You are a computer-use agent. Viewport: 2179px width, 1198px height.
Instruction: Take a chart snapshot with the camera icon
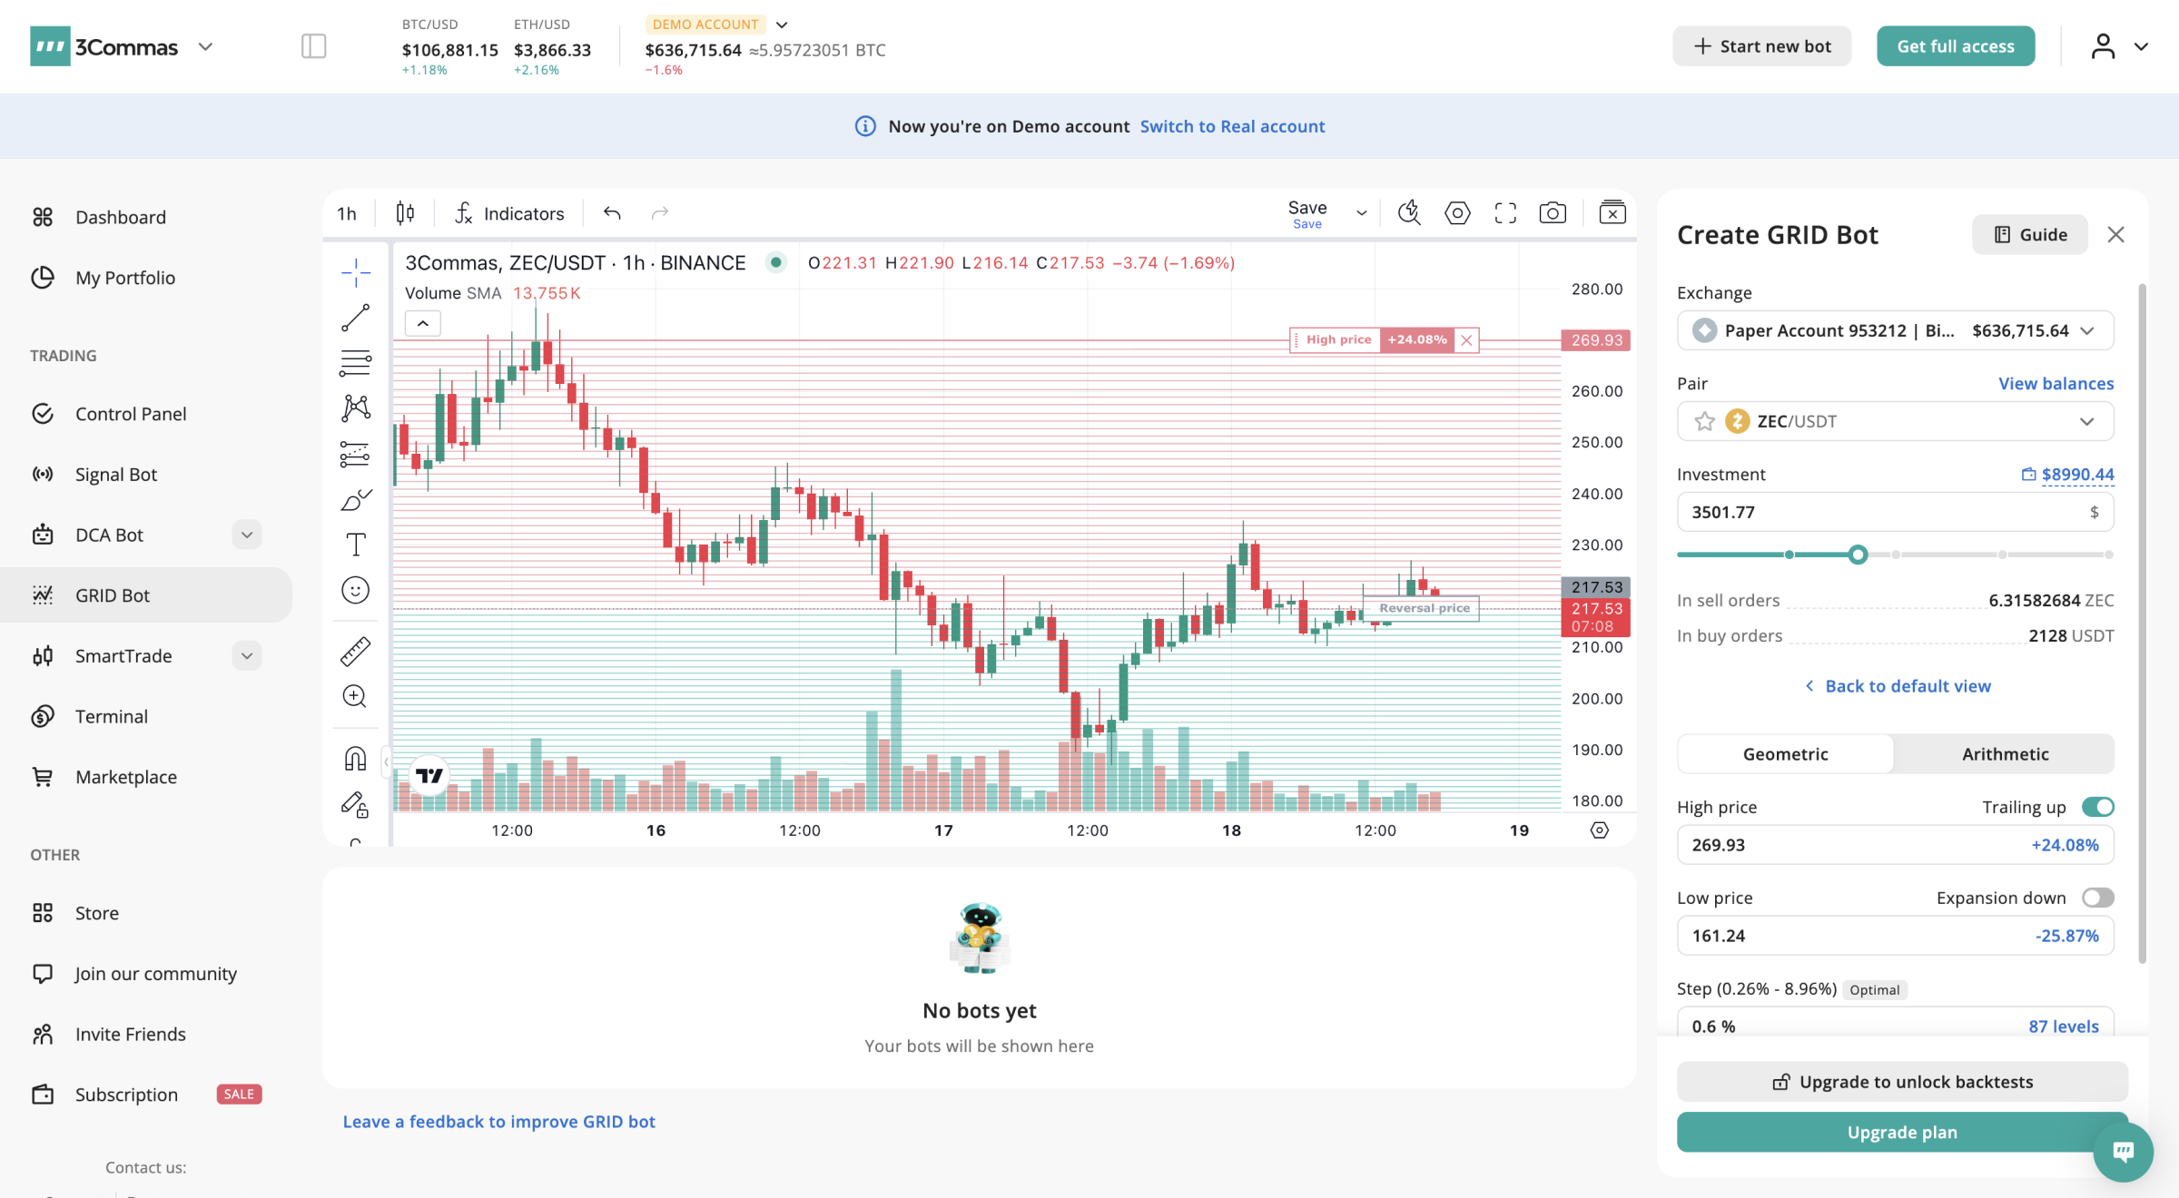(1553, 212)
